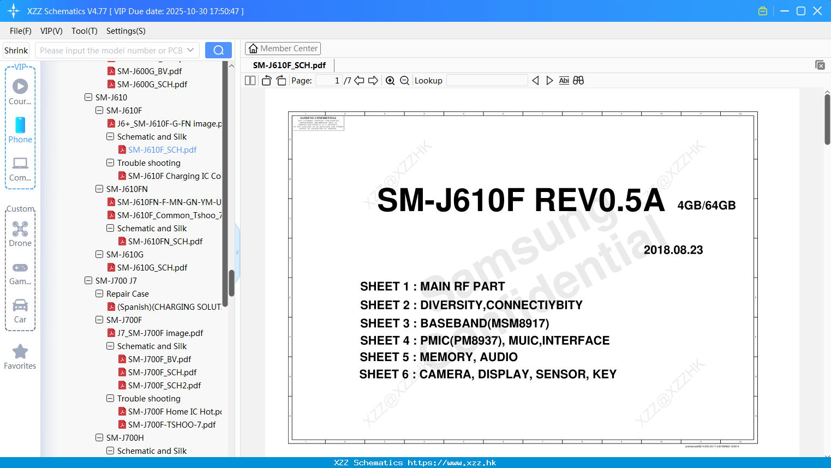The height and width of the screenshot is (468, 831).
Task: Select the Drone category icon
Action: tap(20, 234)
